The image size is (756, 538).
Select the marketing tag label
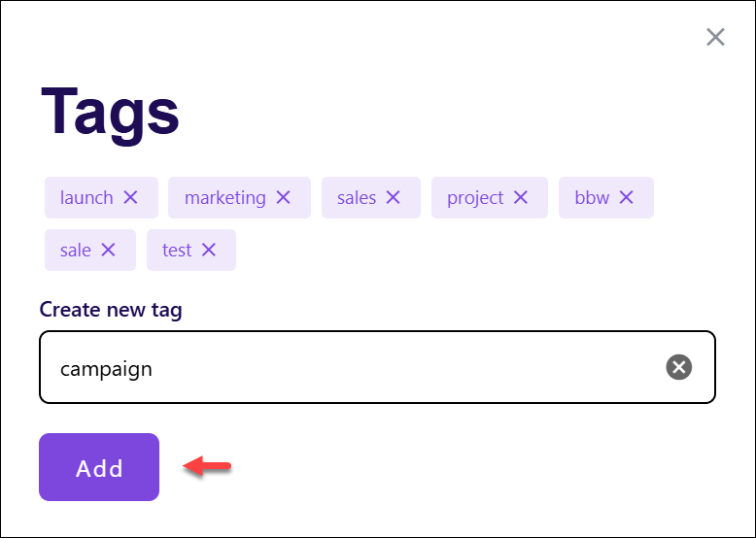click(x=225, y=198)
